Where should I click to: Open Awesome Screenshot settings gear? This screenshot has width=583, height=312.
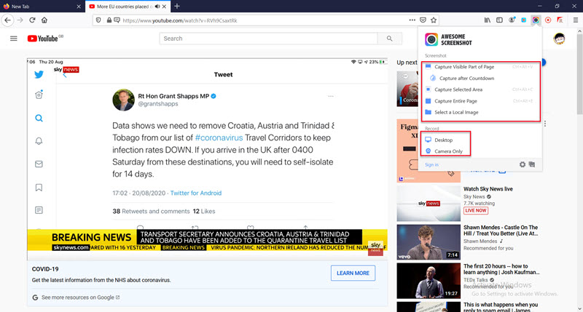point(523,164)
